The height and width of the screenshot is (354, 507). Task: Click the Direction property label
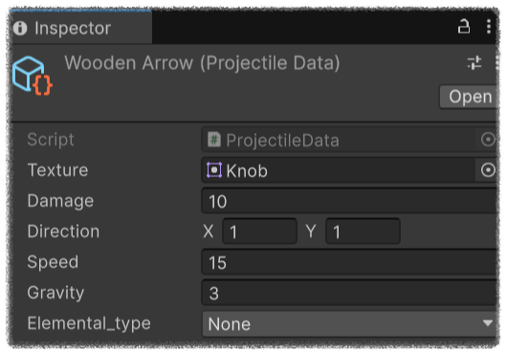63,232
